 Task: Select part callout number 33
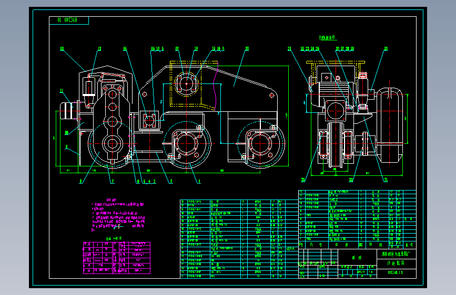[303, 180]
